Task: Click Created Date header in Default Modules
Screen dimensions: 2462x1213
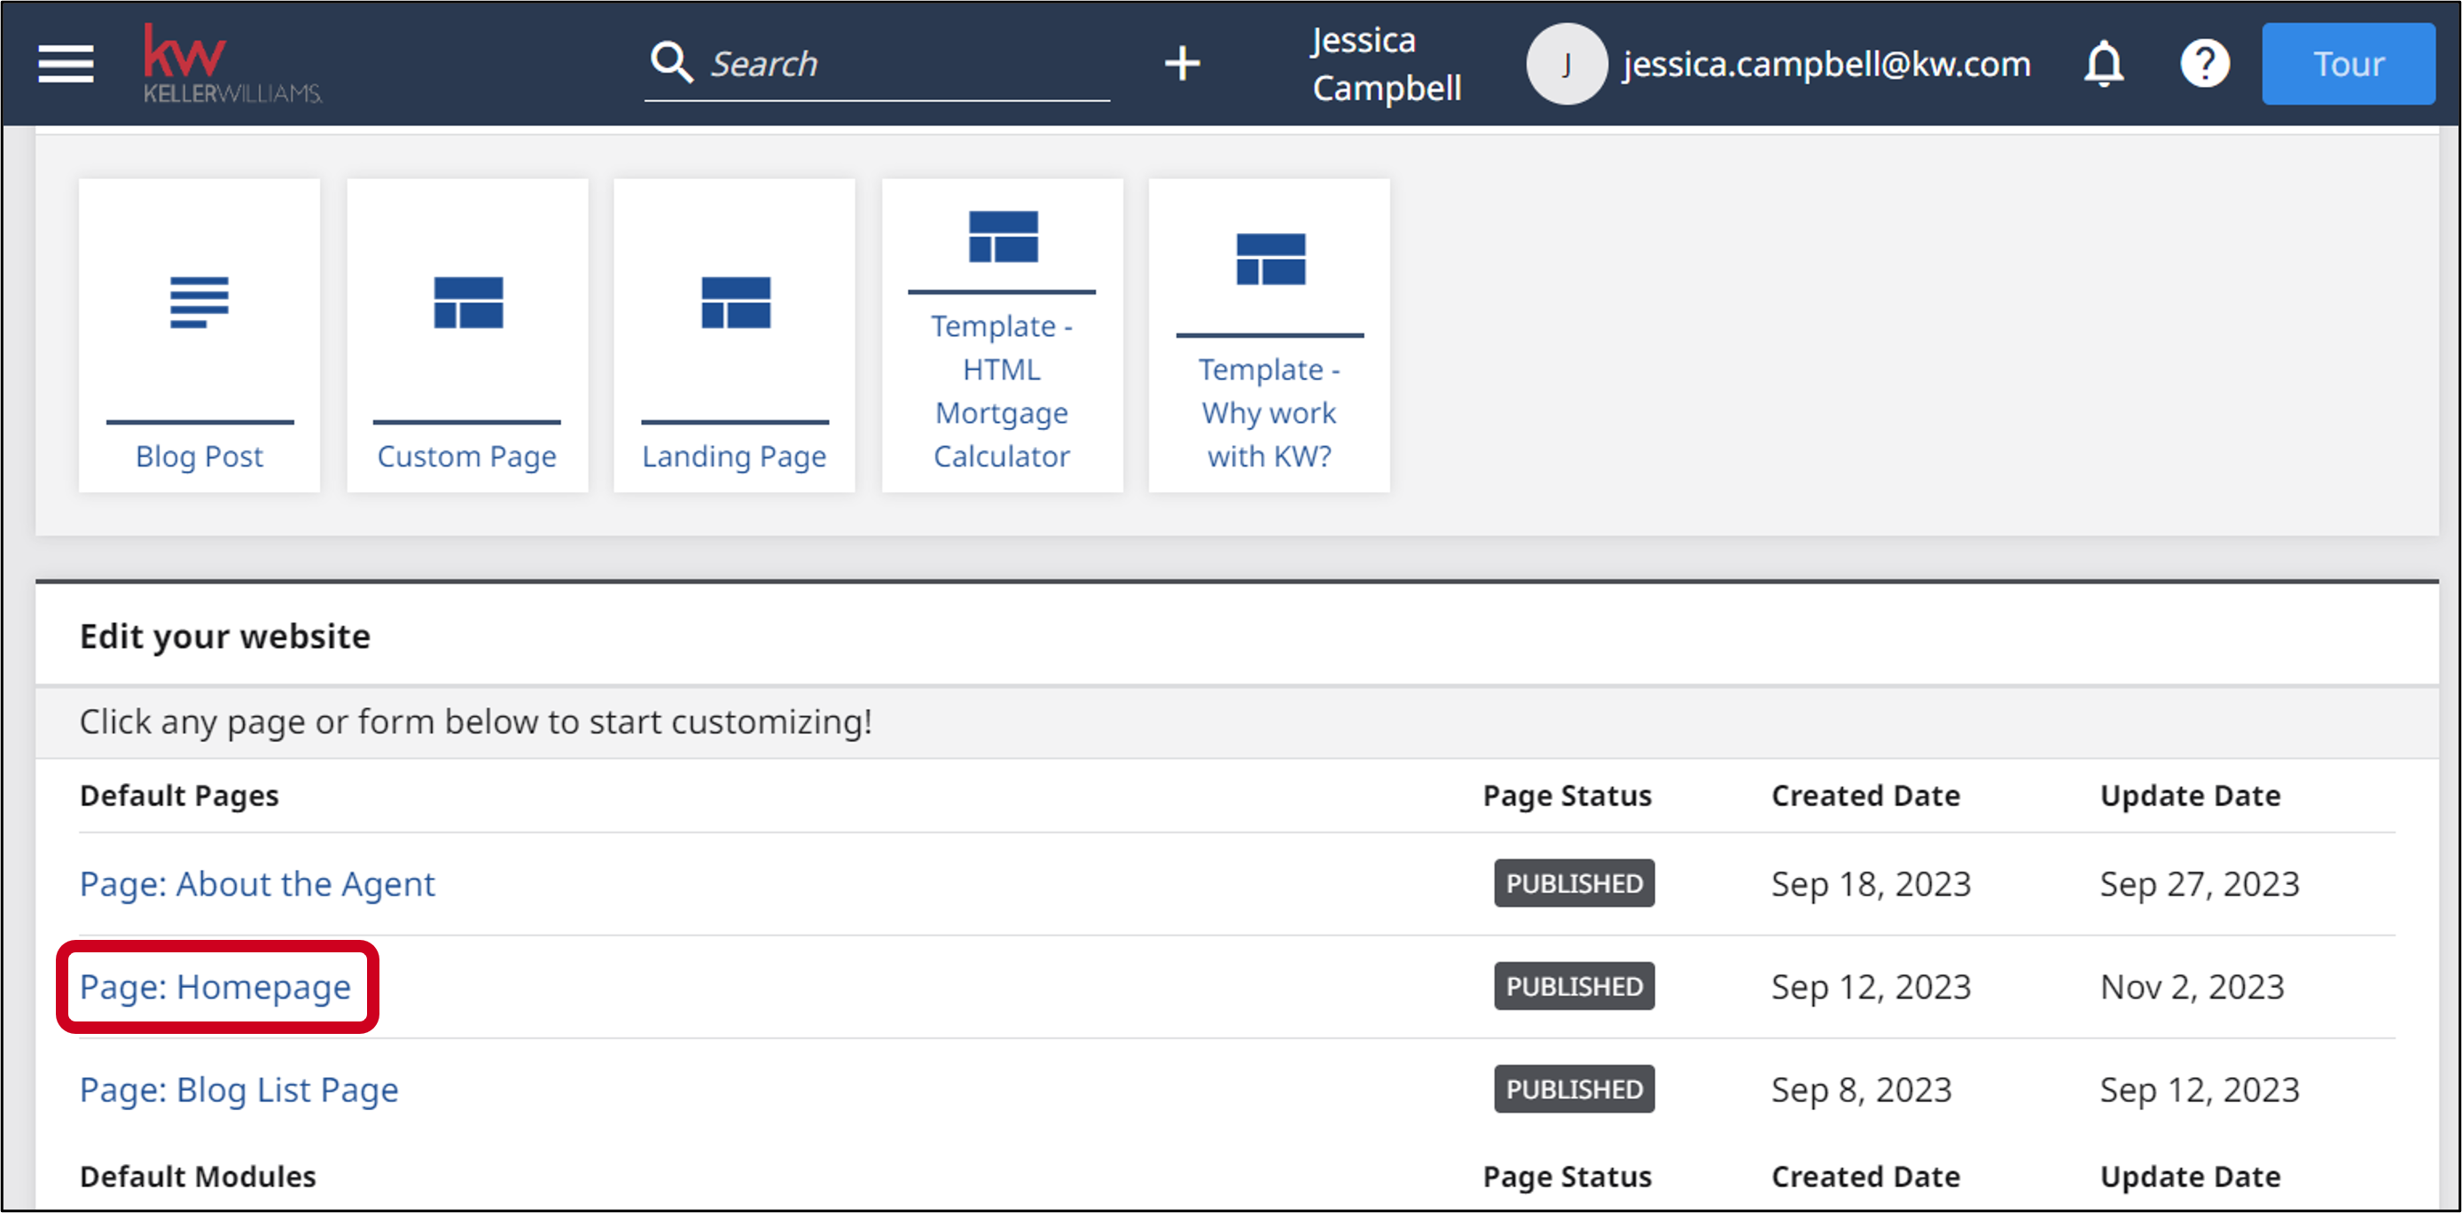Action: (1865, 1176)
